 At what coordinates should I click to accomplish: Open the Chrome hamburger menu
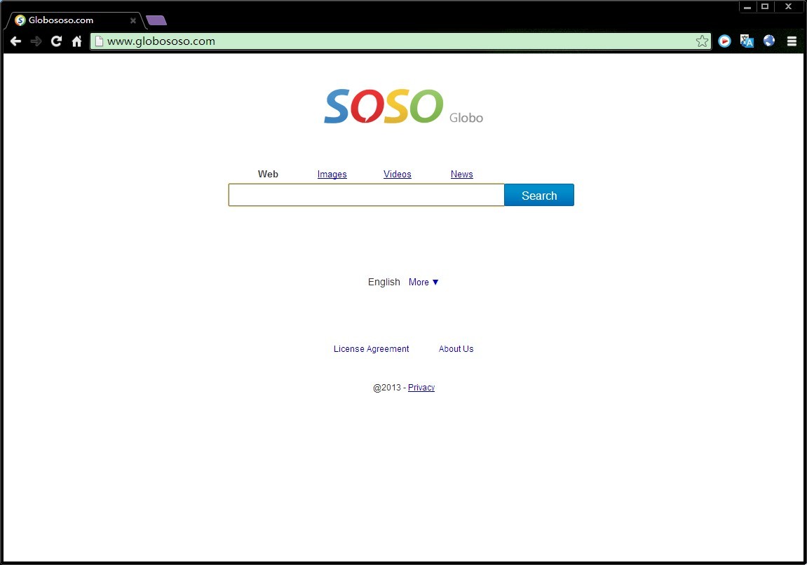[x=792, y=41]
